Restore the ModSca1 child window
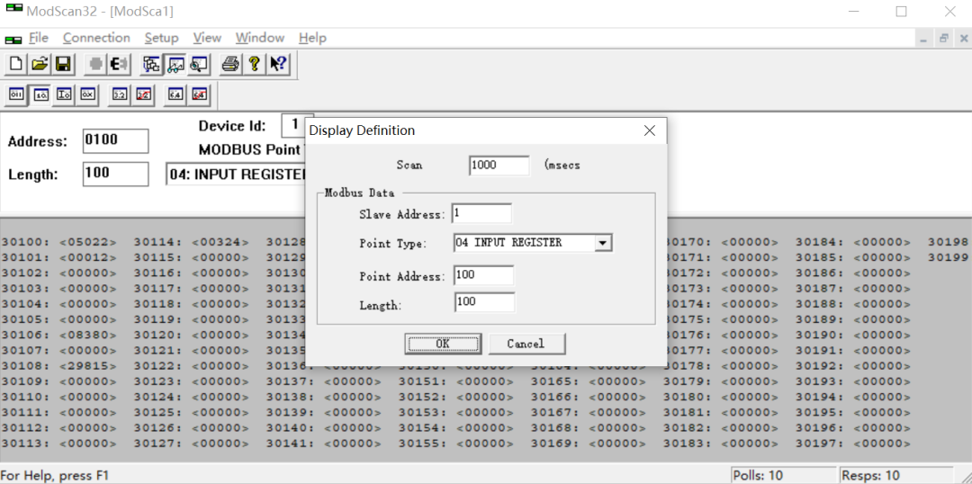Viewport: 972px width, 484px height. (x=943, y=39)
